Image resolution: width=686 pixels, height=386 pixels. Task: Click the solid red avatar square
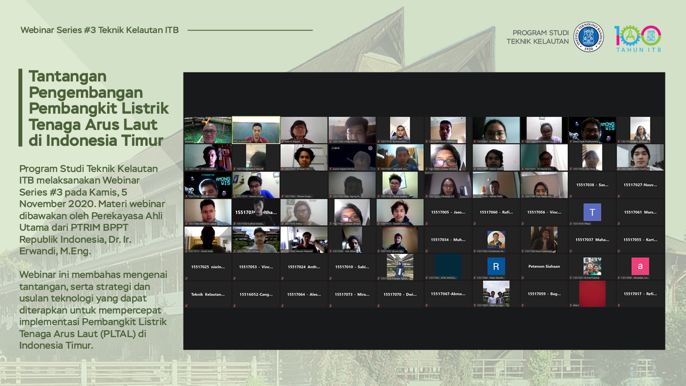592,294
